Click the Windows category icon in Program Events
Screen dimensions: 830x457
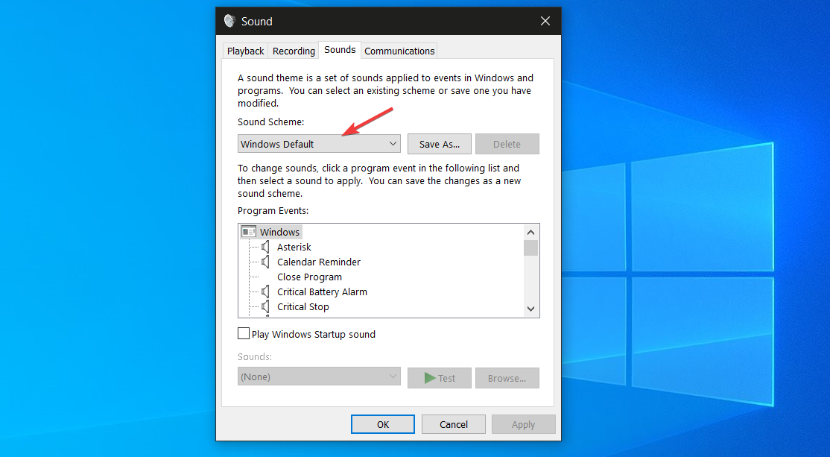coord(249,232)
